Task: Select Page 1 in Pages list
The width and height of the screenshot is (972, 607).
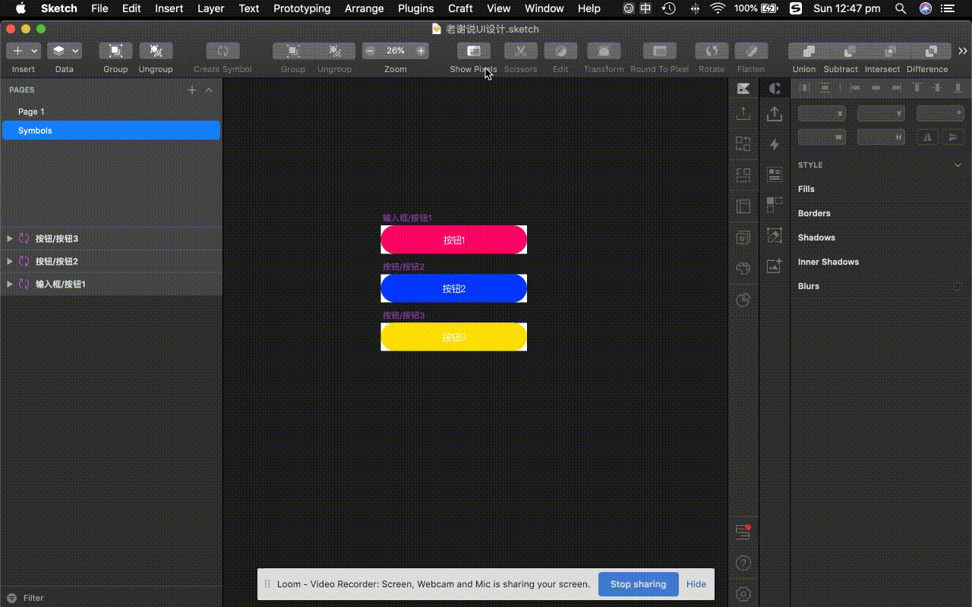Action: [x=111, y=112]
